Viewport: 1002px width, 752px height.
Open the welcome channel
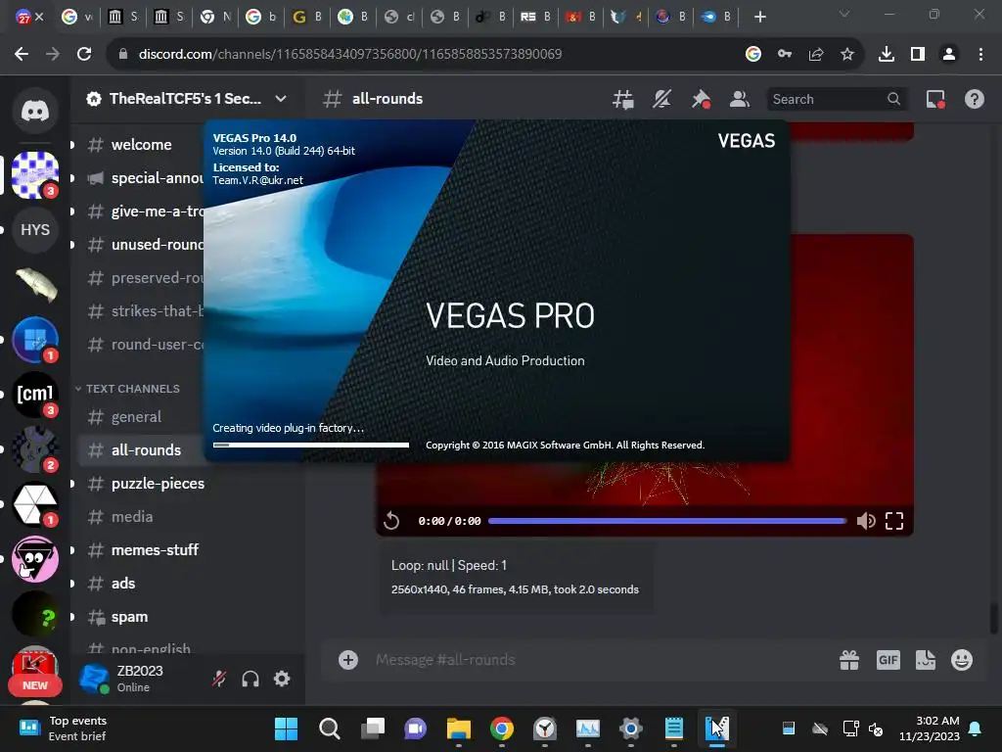[141, 145]
